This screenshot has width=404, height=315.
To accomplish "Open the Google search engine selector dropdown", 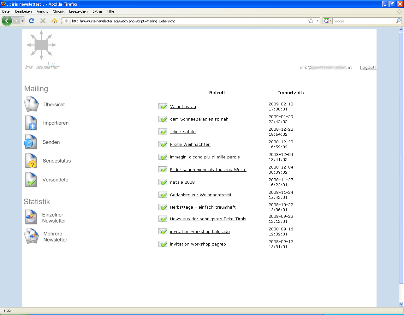I will tap(327, 21).
